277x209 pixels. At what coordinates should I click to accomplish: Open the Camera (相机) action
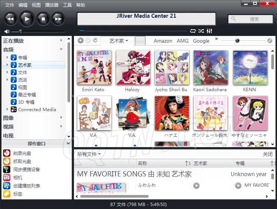7,178
